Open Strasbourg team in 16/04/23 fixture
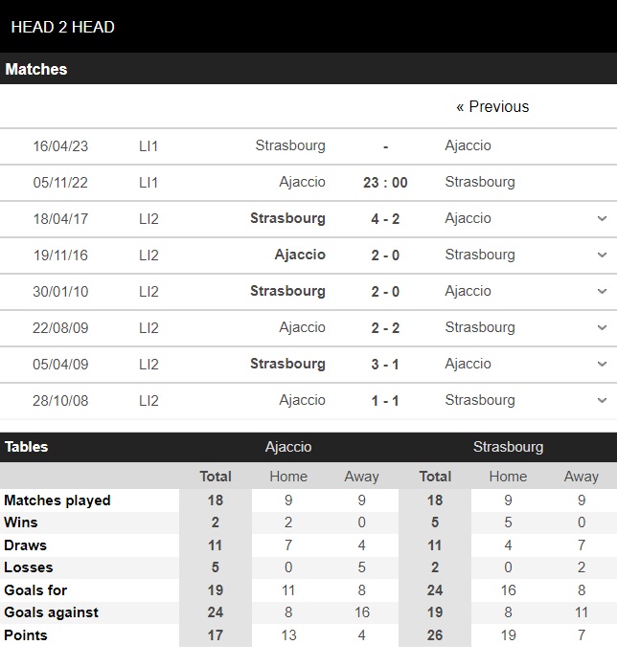Image resolution: width=617 pixels, height=667 pixels. click(290, 145)
